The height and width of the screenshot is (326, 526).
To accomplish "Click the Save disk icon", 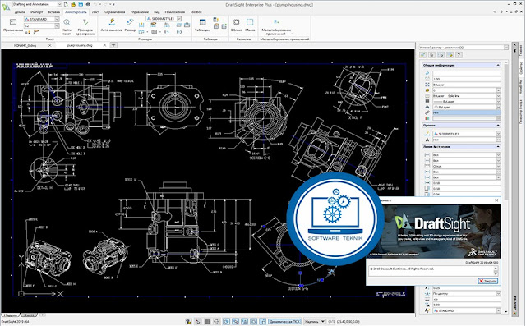I will point(81,4).
